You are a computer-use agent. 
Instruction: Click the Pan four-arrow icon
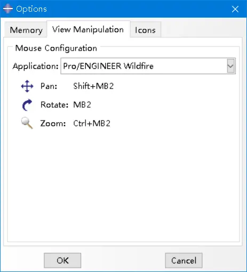click(27, 86)
